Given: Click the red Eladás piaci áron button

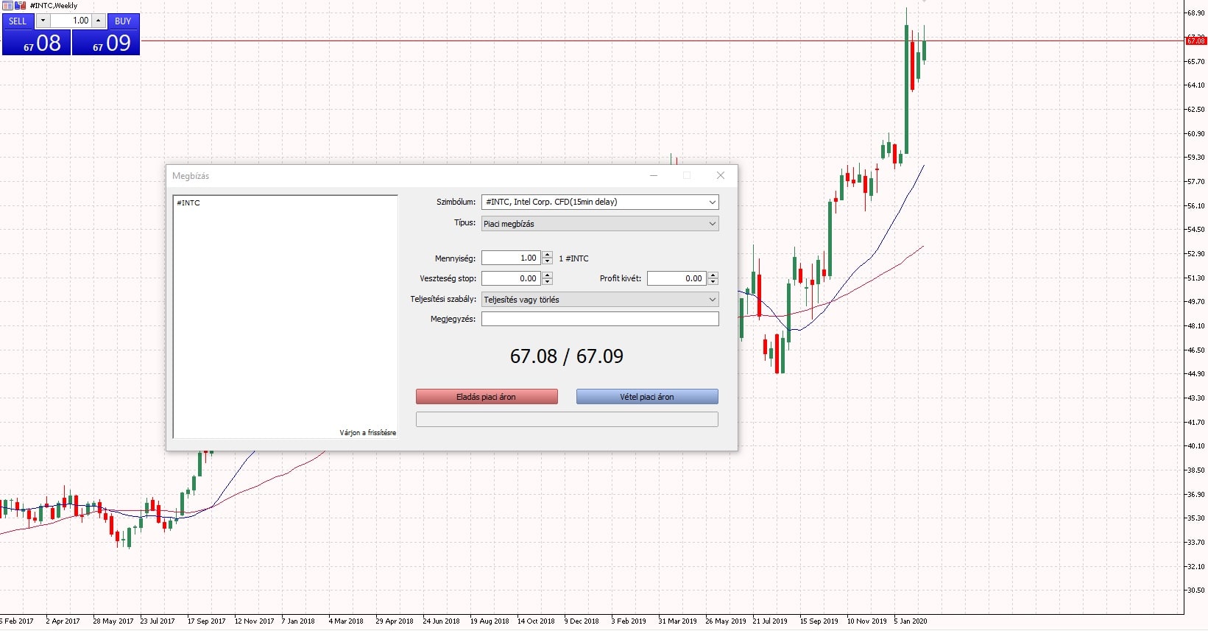Looking at the screenshot, I should pos(487,397).
